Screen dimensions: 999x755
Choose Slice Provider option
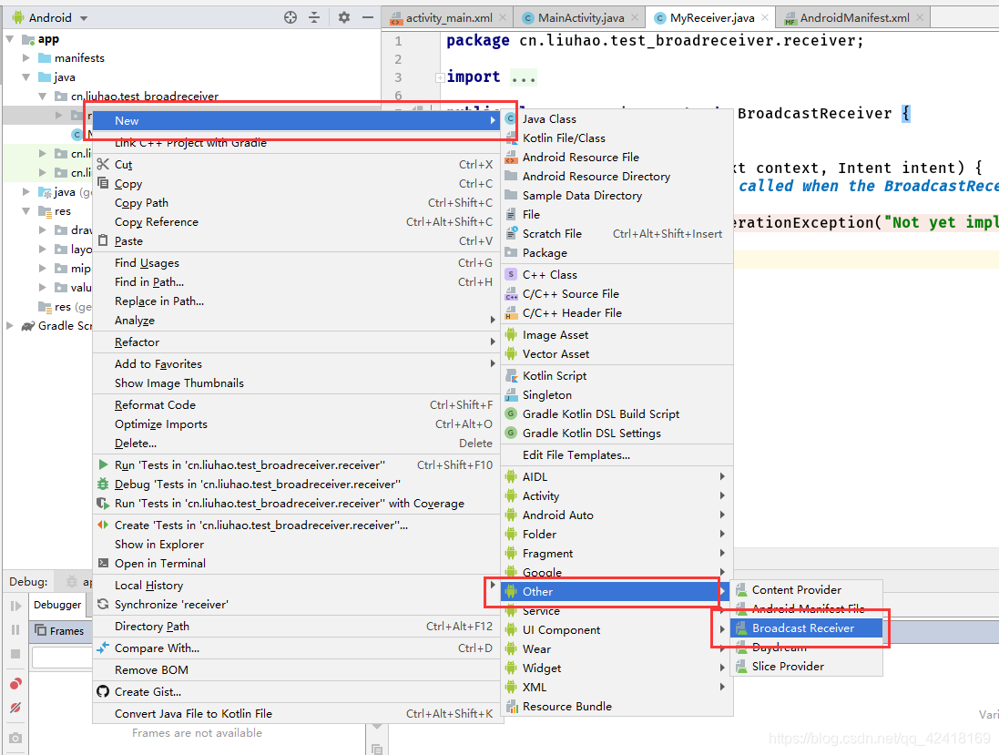click(807, 667)
